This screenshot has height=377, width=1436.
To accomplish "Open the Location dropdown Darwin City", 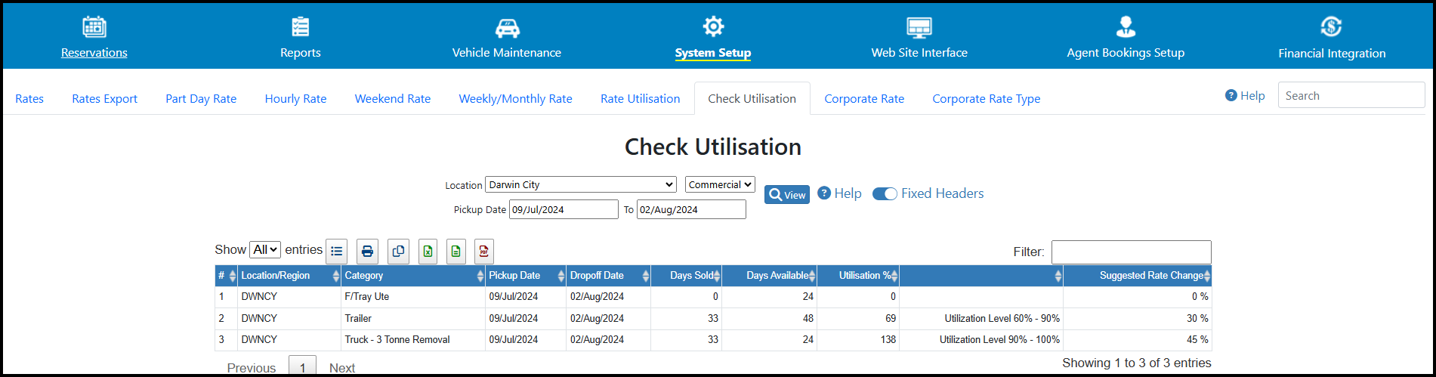I will point(581,184).
